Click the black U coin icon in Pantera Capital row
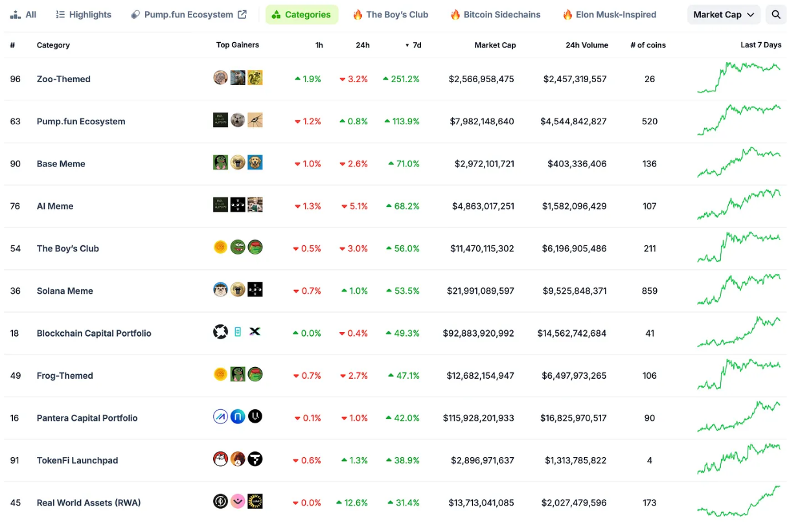Screen dimensions: 800x525 [x=255, y=417]
